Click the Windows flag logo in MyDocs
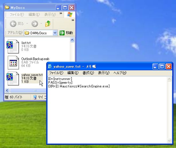The width and height of the screenshot is (176, 148). point(70,15)
